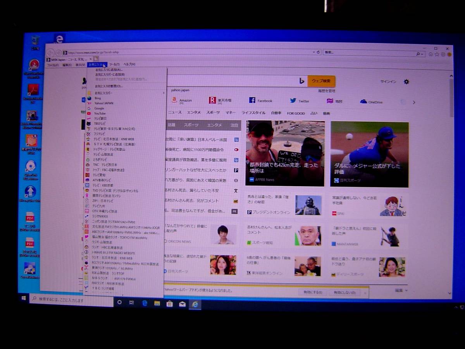
Task: Click the refresh icon in the address bar
Action: pos(318,52)
